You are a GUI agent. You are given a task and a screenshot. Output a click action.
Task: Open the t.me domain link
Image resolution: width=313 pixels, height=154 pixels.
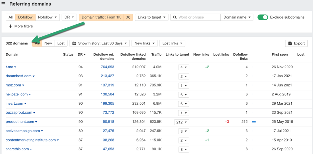(x=9, y=67)
